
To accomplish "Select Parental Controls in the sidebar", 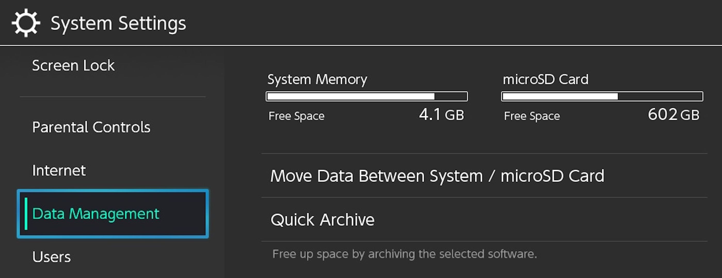I will [91, 127].
